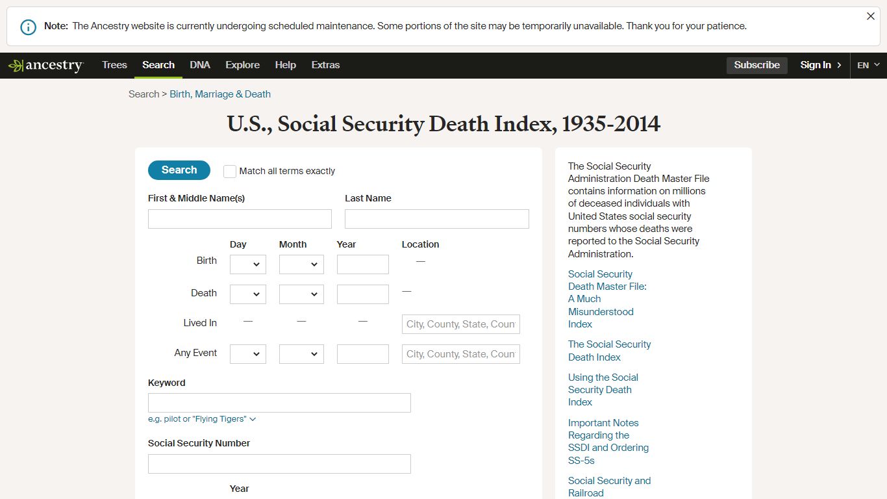Screen dimensions: 887x499
Task: Click the Death Year field
Action: point(363,294)
